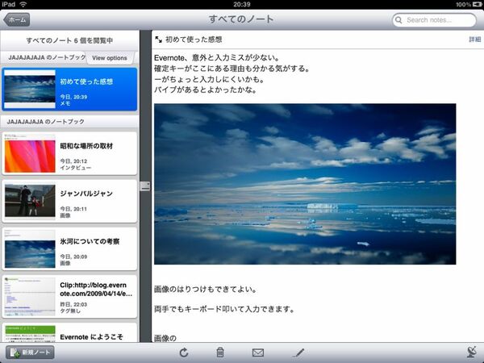Screen dimensions: 484x363
Task: Open note 氷河についての考察
Action: (69, 248)
